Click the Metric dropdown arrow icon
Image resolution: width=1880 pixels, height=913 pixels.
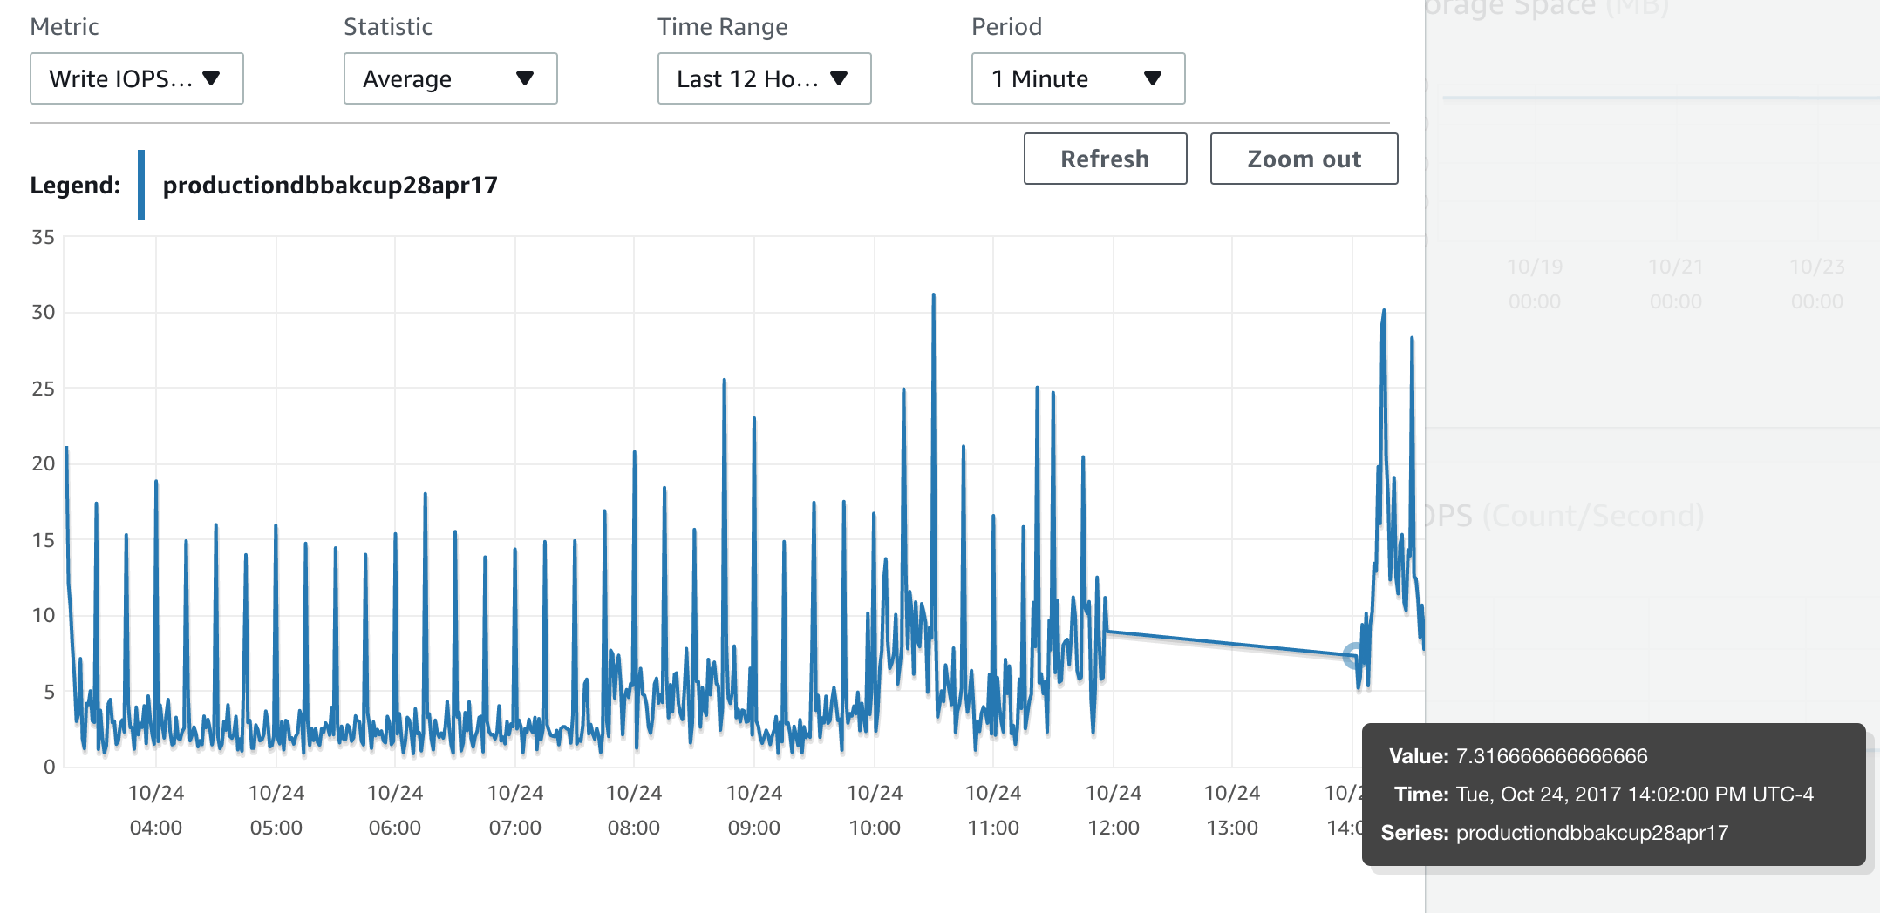pyautogui.click(x=211, y=78)
